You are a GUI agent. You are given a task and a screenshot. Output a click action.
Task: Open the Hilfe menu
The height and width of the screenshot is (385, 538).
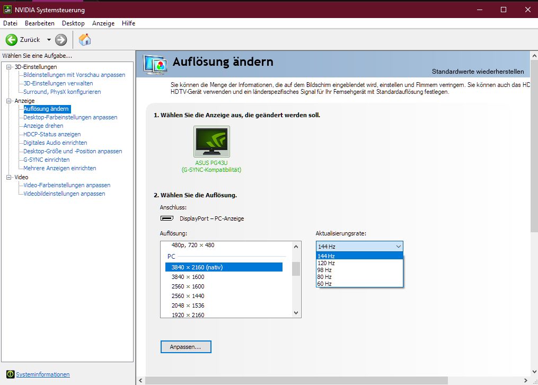tap(128, 23)
